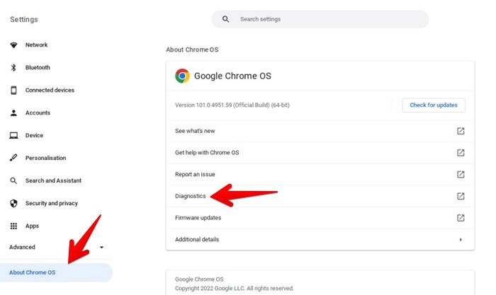Expand Additional details chevron arrow
This screenshot has width=496, height=295.
click(x=461, y=240)
